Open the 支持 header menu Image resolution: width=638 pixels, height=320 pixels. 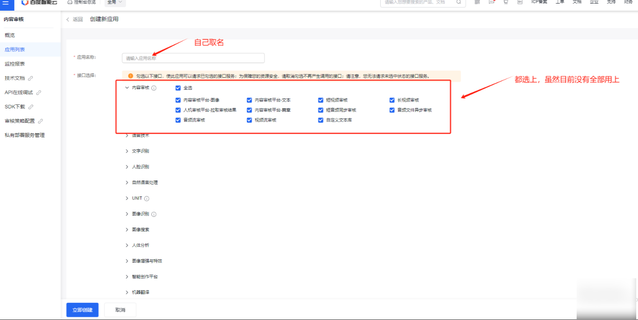pyautogui.click(x=611, y=2)
